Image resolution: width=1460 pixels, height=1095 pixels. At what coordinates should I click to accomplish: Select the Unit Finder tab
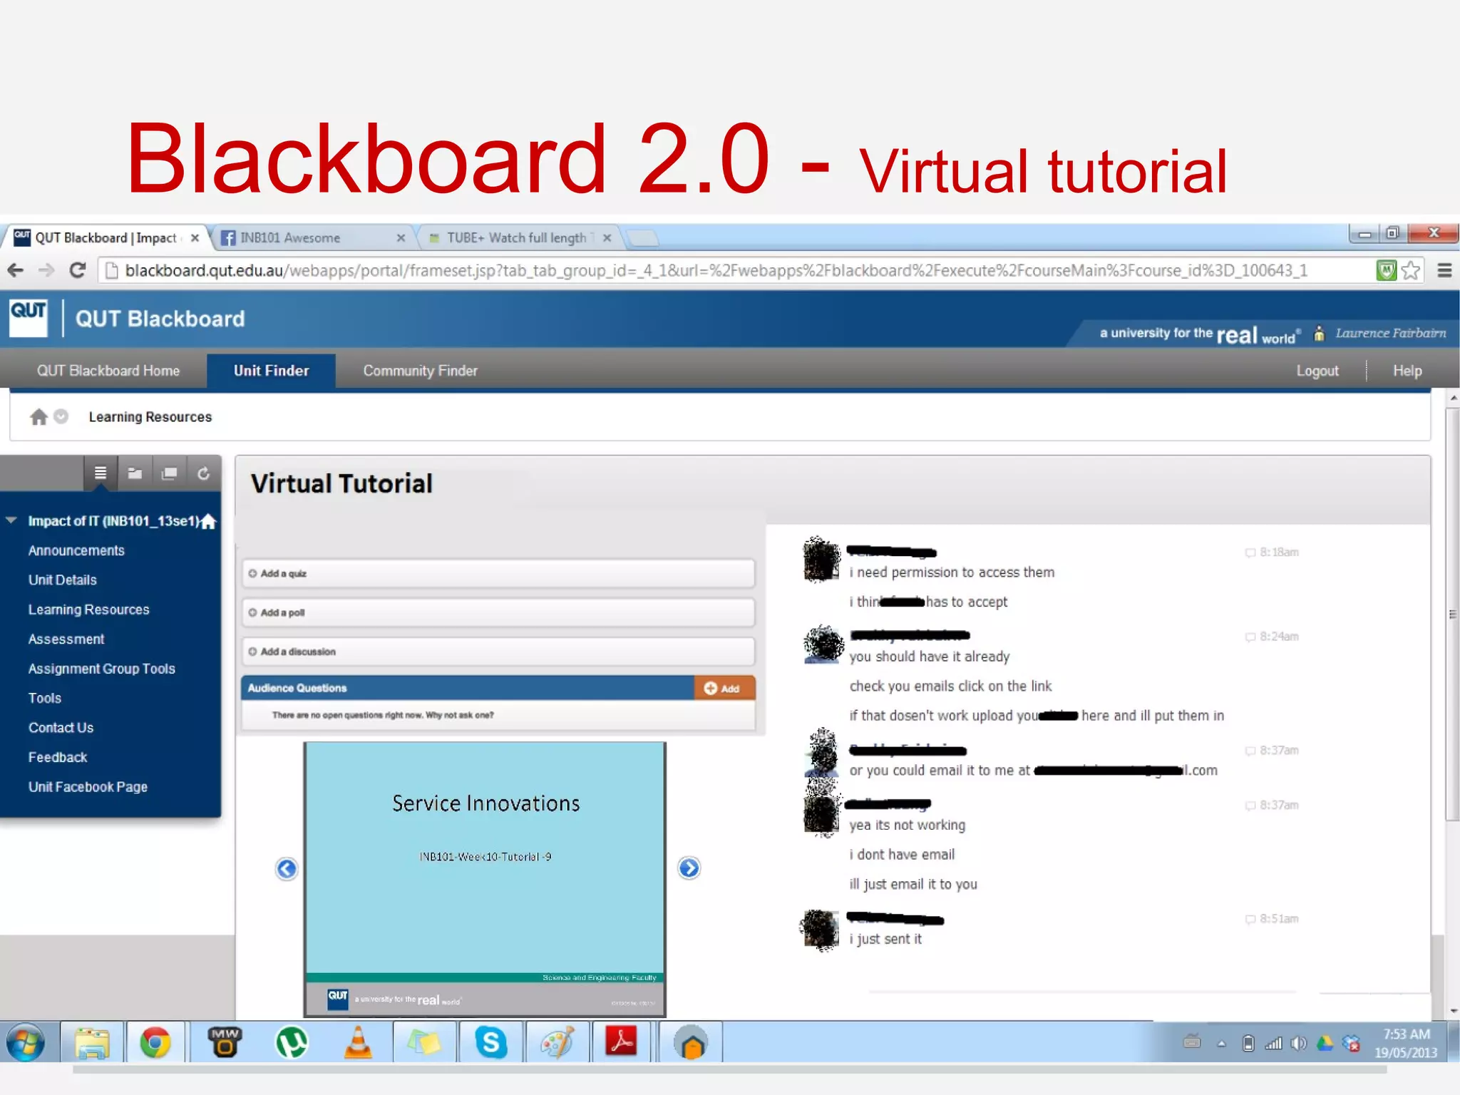coord(271,371)
